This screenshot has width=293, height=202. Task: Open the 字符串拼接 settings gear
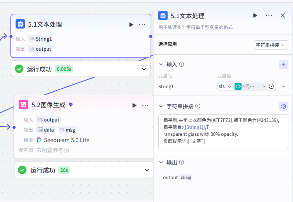point(283,106)
